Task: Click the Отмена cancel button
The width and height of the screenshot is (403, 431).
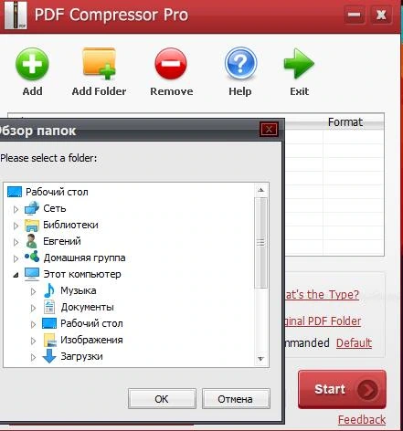Action: pyautogui.click(x=236, y=398)
